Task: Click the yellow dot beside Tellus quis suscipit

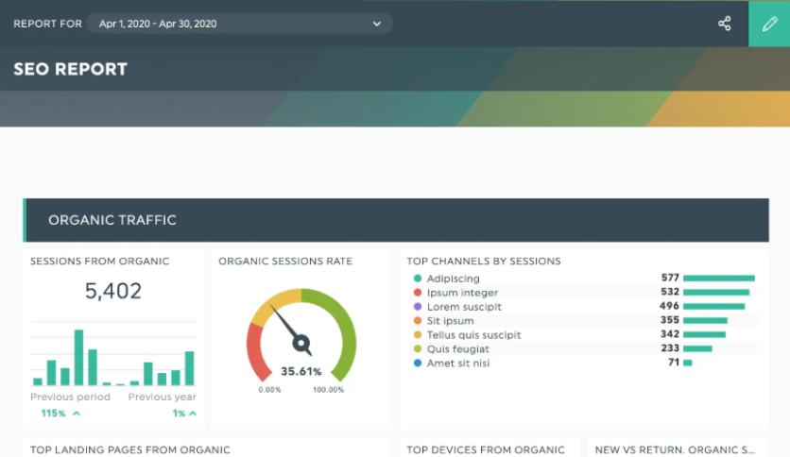Action: (x=417, y=334)
